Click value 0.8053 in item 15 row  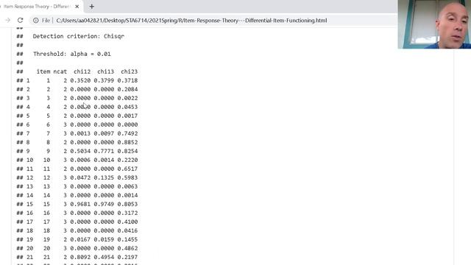point(127,204)
